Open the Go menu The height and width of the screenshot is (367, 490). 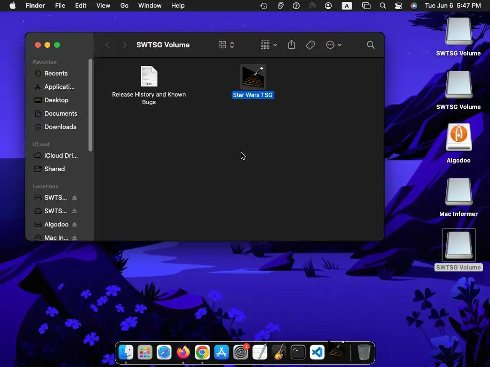tap(124, 6)
